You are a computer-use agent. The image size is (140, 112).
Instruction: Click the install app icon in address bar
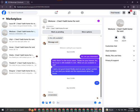tap(125, 7)
